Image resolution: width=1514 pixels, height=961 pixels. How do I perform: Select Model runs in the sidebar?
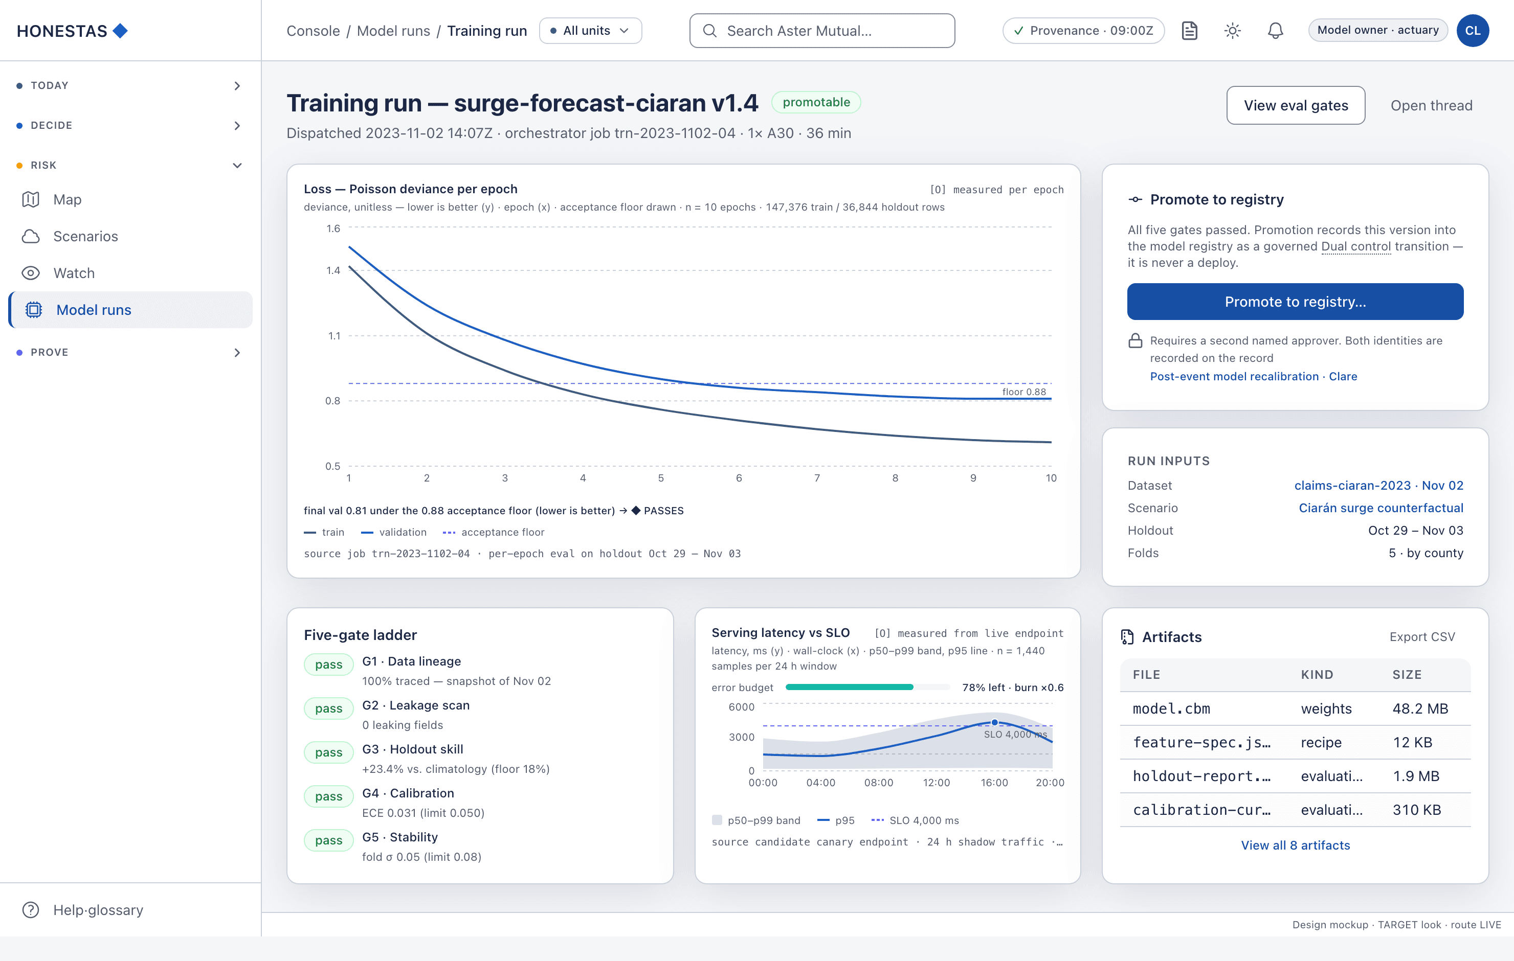(130, 310)
